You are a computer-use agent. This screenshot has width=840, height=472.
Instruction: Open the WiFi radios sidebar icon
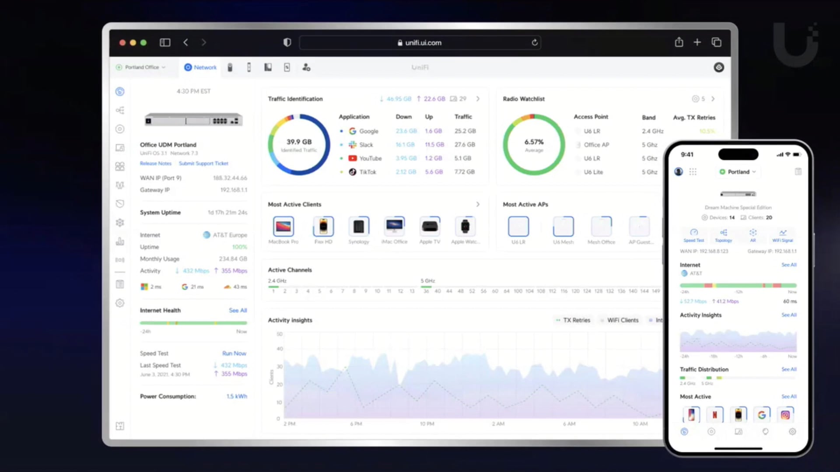tap(120, 260)
